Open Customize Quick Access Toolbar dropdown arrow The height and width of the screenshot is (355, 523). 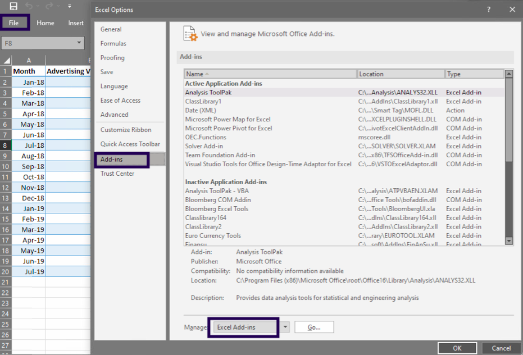(70, 6)
